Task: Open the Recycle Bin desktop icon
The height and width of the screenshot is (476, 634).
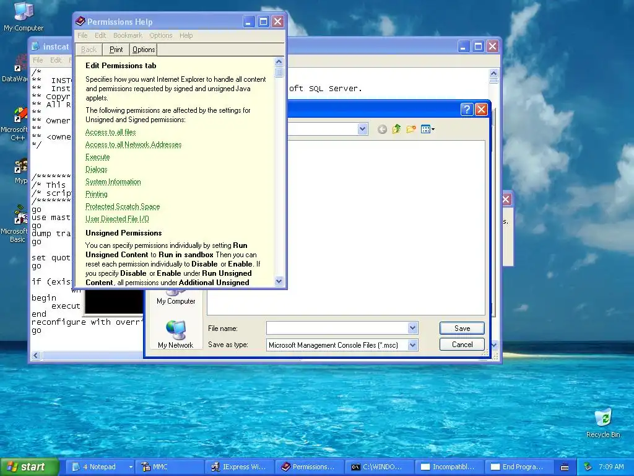Action: [x=603, y=423]
